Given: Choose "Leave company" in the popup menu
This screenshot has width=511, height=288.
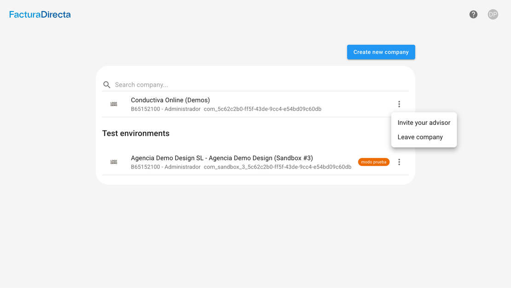Looking at the screenshot, I should (x=420, y=137).
